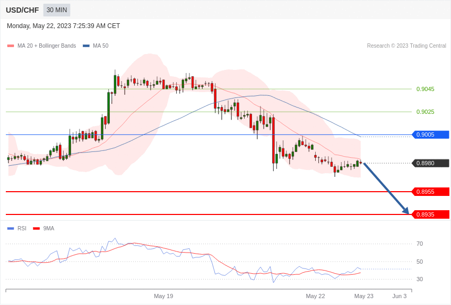
Task: Click the Jun 3 date axis label
Action: (400, 296)
